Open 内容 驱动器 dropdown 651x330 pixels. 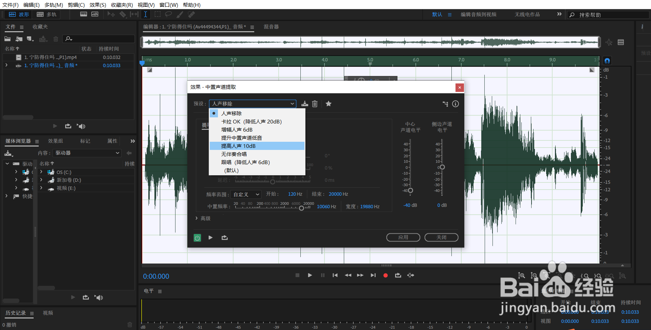(x=87, y=153)
